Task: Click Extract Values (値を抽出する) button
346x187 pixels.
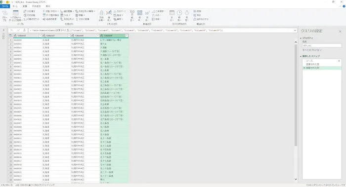Action: (201, 19)
